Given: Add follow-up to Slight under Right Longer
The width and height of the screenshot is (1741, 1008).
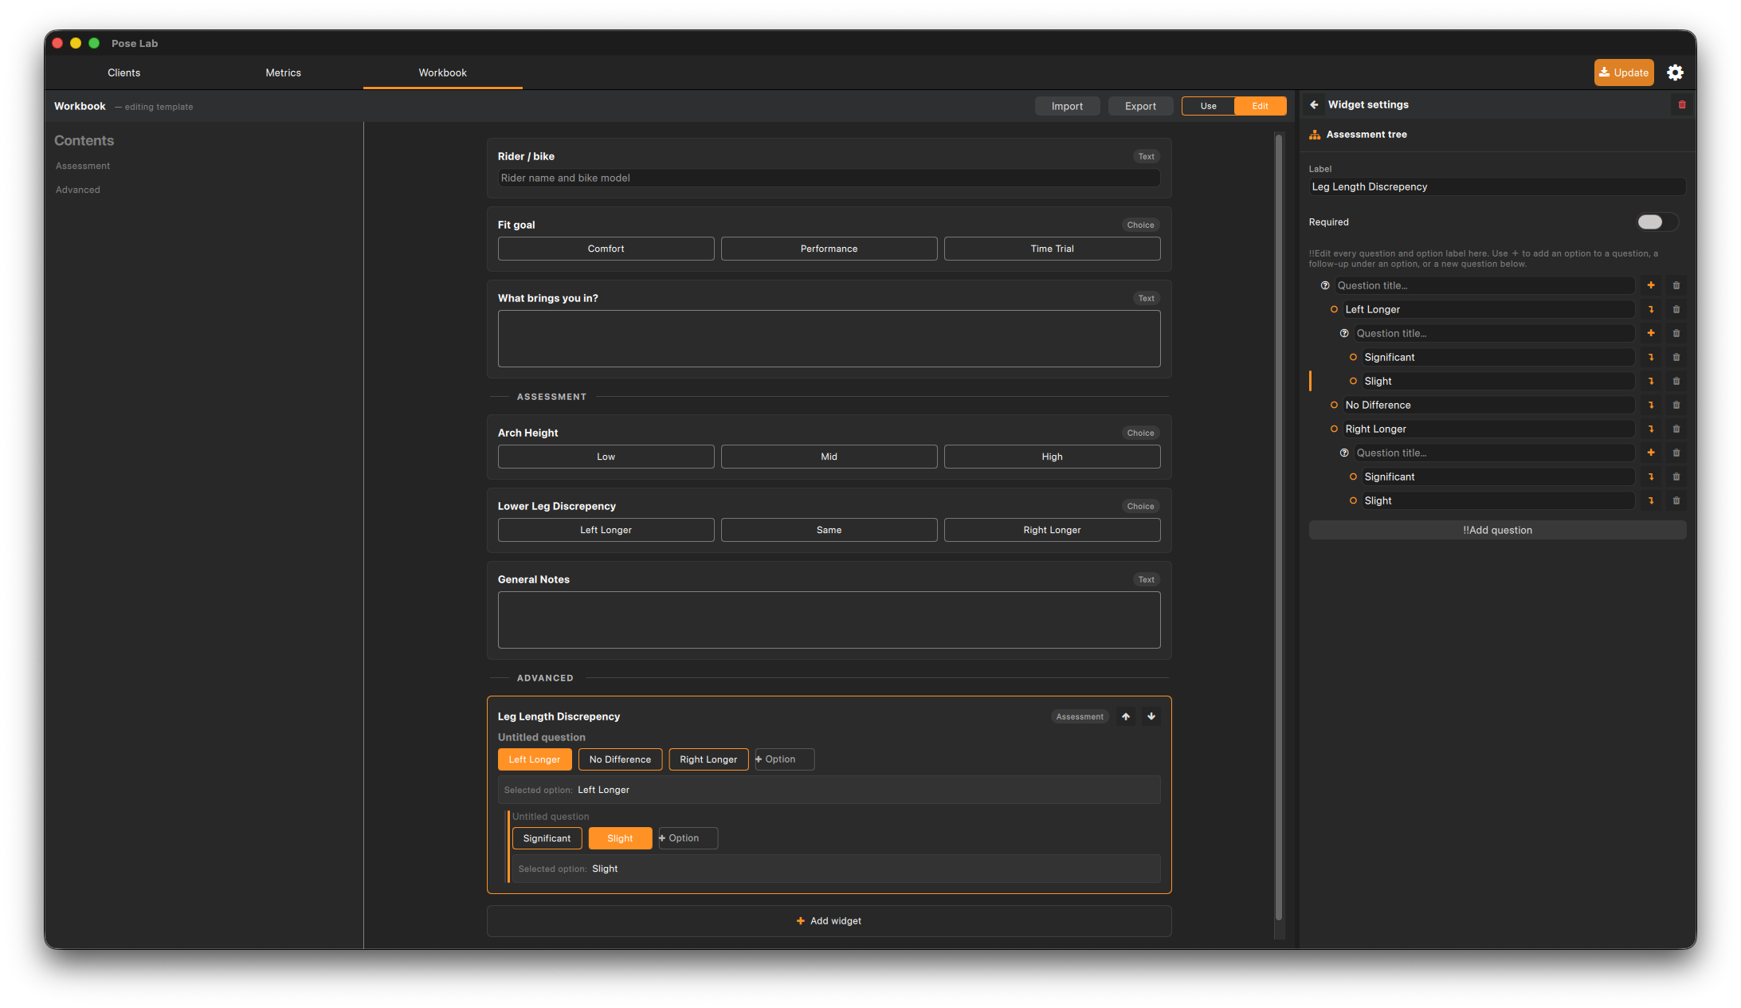Looking at the screenshot, I should [1651, 500].
